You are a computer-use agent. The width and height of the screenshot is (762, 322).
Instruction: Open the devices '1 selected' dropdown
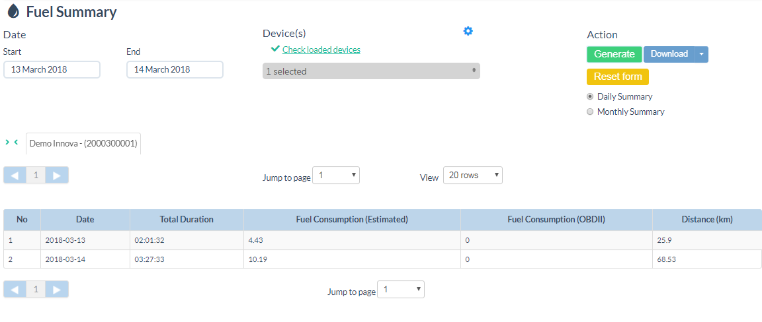pos(371,71)
